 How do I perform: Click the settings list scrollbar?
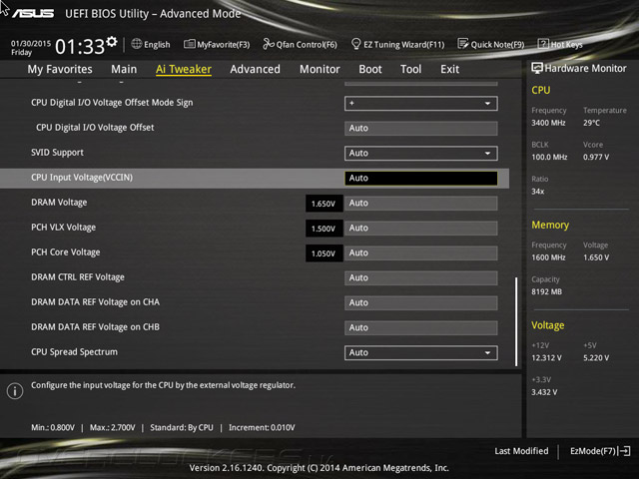(x=516, y=321)
